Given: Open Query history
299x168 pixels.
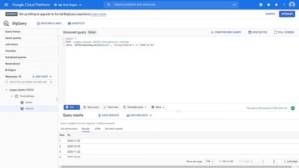Looking at the screenshot, I should [x=13, y=32].
